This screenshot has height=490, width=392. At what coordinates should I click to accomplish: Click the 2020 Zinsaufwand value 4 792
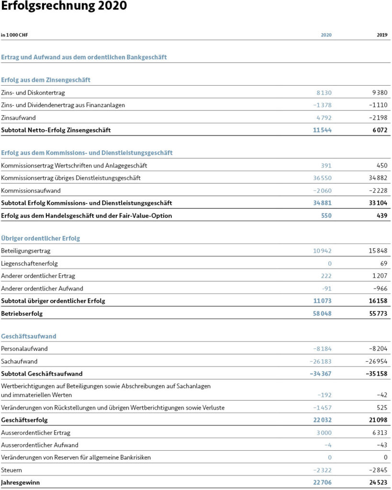324,117
